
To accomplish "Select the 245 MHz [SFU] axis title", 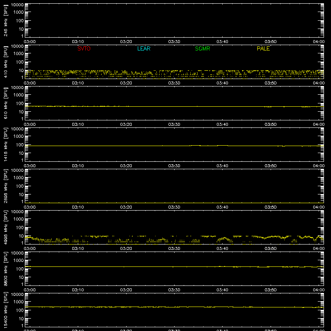I will [5, 20].
